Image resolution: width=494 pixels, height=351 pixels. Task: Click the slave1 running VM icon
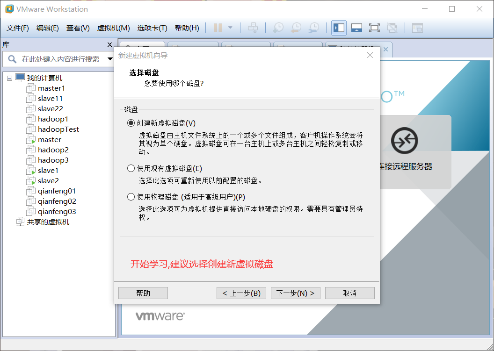click(30, 170)
